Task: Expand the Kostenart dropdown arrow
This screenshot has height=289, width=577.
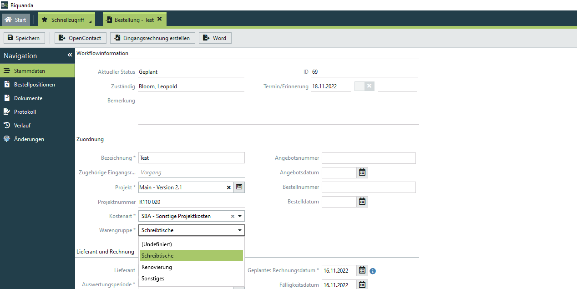Action: click(240, 216)
